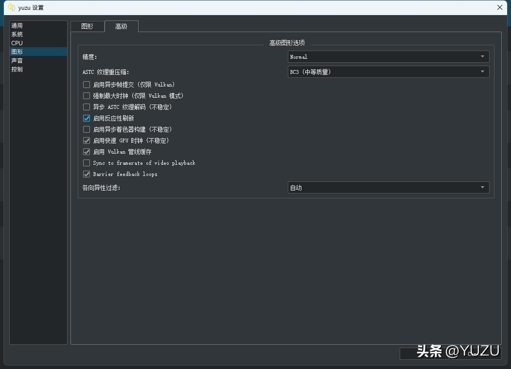Viewport: 511px width, 369px height.
Task: Open the 精度 dropdown showing Normal
Action: pyautogui.click(x=388, y=57)
